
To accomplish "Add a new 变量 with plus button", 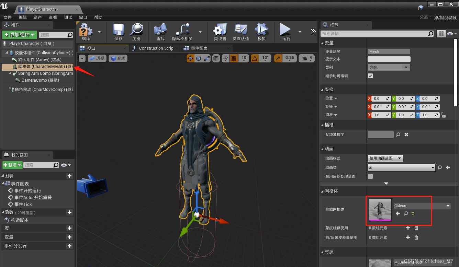I will (x=70, y=237).
